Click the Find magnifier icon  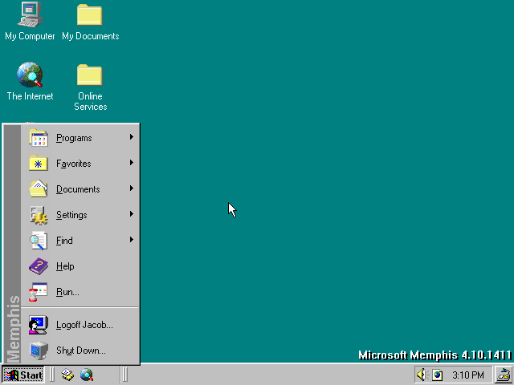pos(39,241)
